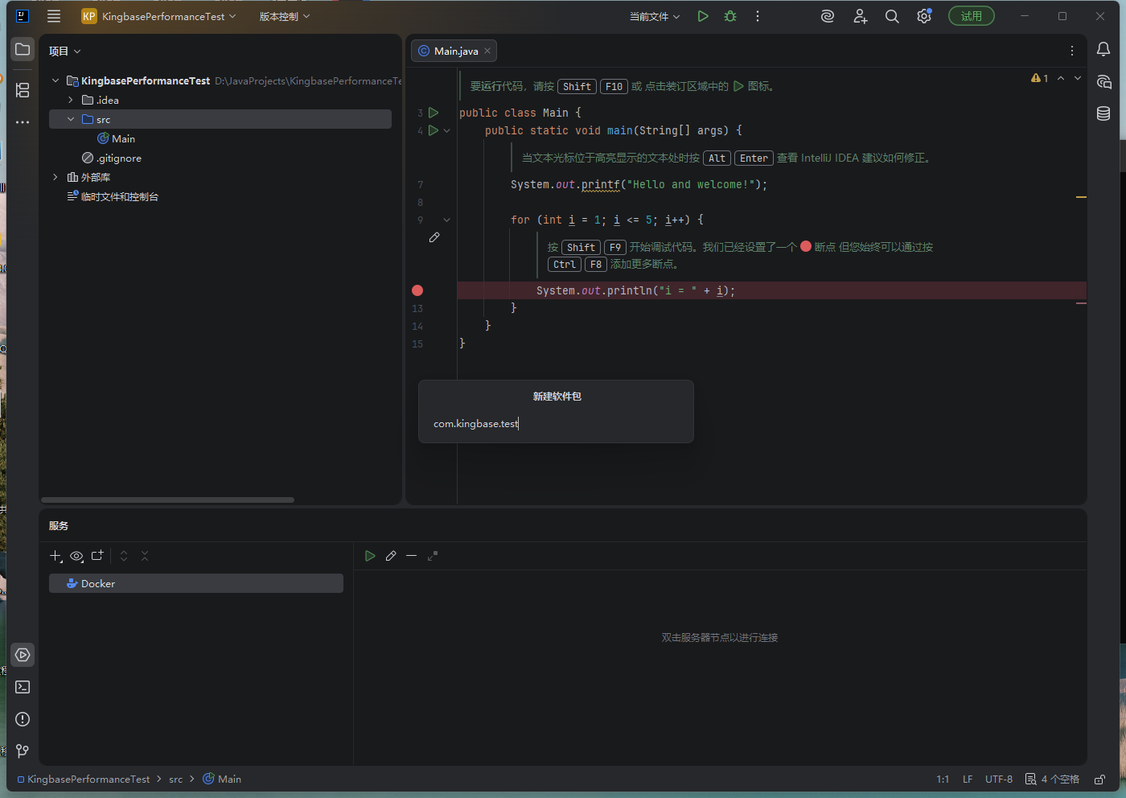Open the 当前文件 run configuration dropdown

(x=654, y=16)
